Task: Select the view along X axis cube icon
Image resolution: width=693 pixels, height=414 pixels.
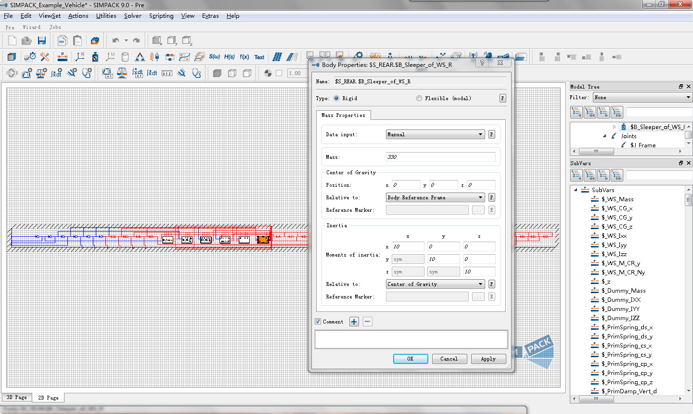Action: click(157, 41)
